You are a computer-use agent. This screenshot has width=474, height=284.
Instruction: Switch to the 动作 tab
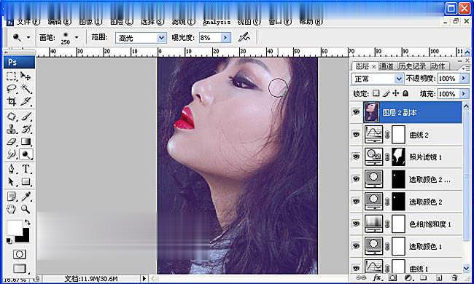[x=438, y=66]
